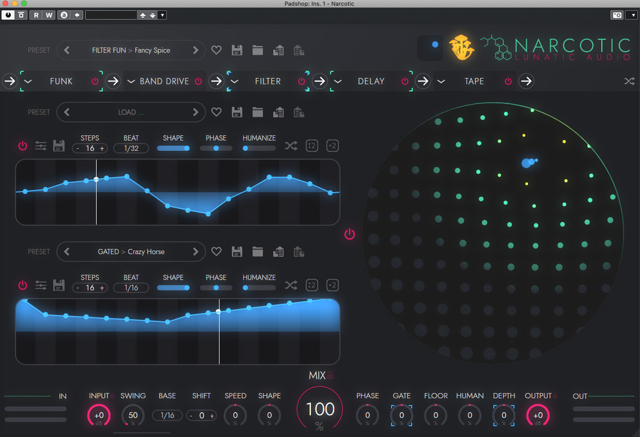Click floppy save icon in the LOAD preset row
The width and height of the screenshot is (640, 437).
(x=237, y=112)
